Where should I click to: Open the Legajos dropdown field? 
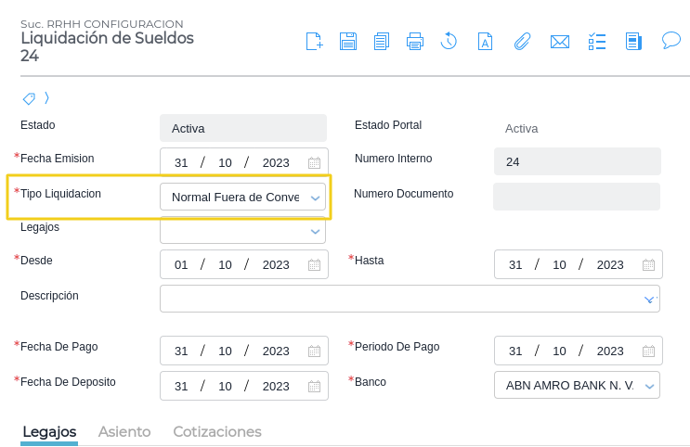(315, 231)
